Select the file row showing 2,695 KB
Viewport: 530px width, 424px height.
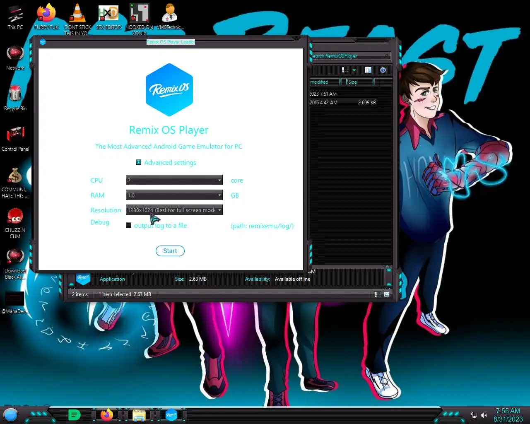343,103
